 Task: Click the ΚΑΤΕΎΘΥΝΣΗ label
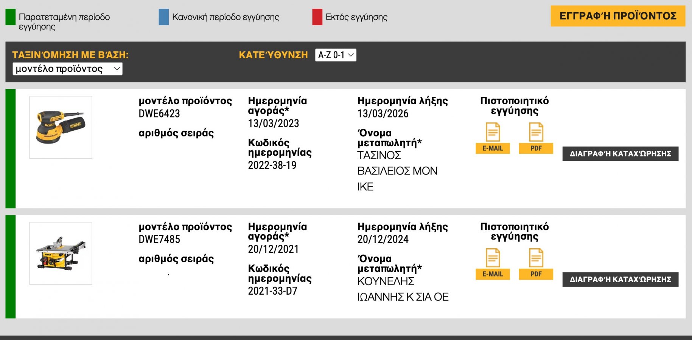(x=273, y=55)
